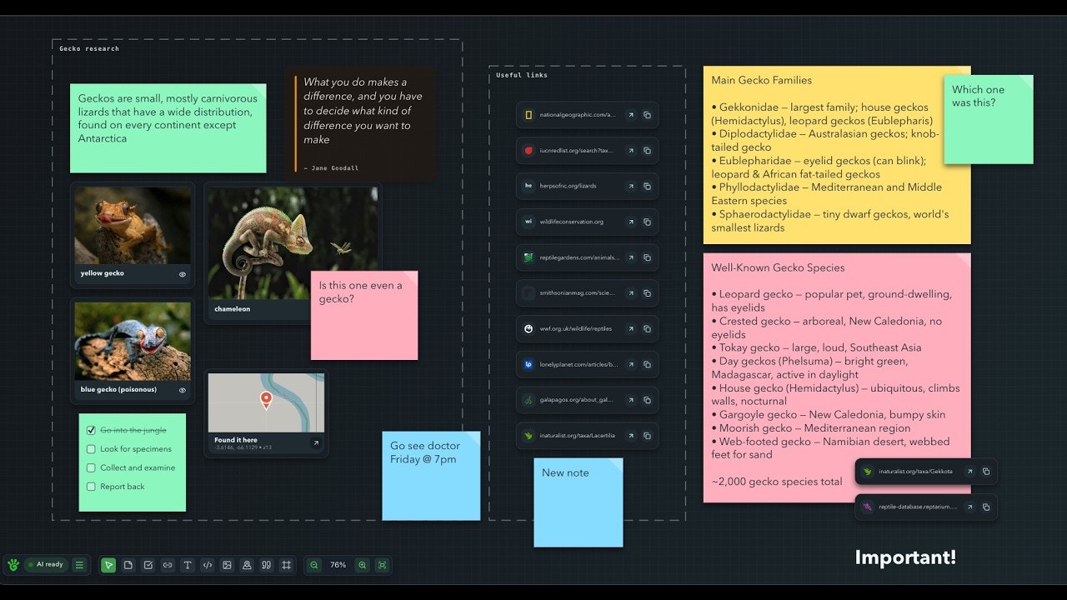Copy the reptile-database link
The width and height of the screenshot is (1067, 600).
(x=985, y=507)
